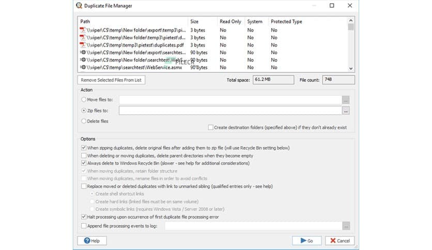Select row New folder\export\searchtes...
This screenshot has height=250, width=432.
click(213, 52)
